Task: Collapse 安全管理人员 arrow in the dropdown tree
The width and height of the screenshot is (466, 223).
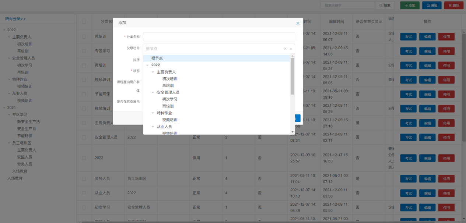Action: coord(153,92)
